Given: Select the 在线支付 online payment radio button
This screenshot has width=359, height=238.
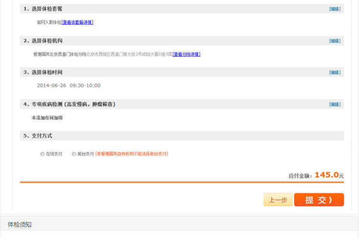Looking at the screenshot, I should coord(43,154).
